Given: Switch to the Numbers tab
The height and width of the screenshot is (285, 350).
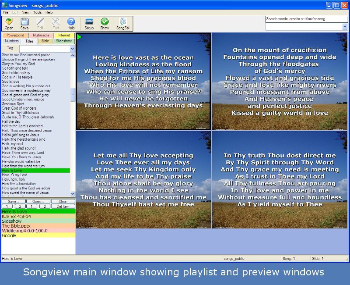Looking at the screenshot, I should [12, 41].
